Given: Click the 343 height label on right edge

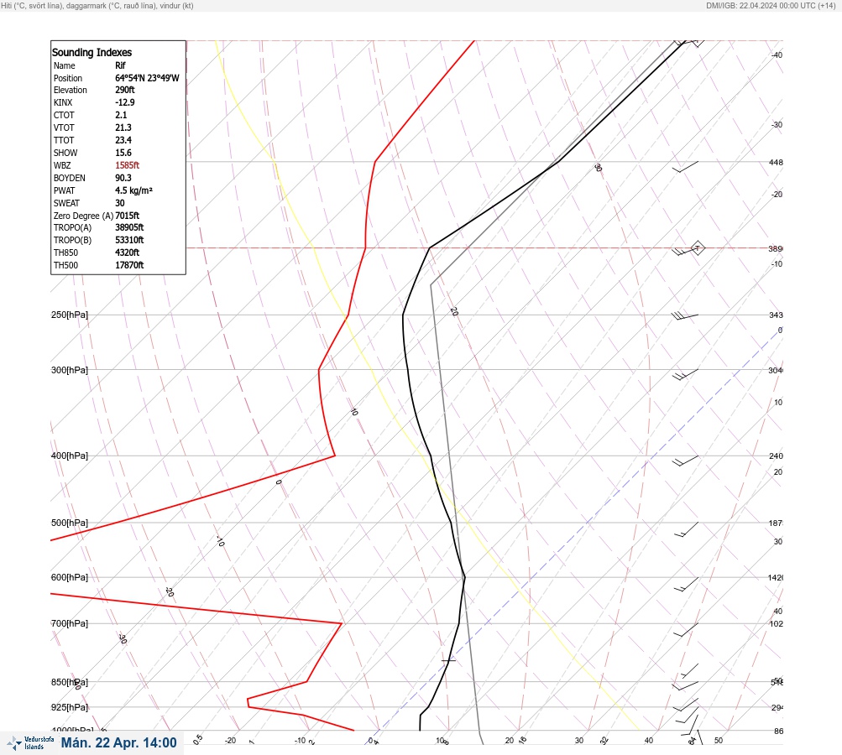Looking at the screenshot, I should coord(776,315).
